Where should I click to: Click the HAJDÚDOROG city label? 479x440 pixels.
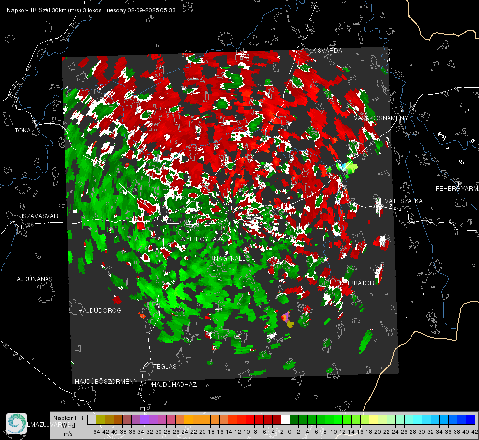pyautogui.click(x=100, y=311)
